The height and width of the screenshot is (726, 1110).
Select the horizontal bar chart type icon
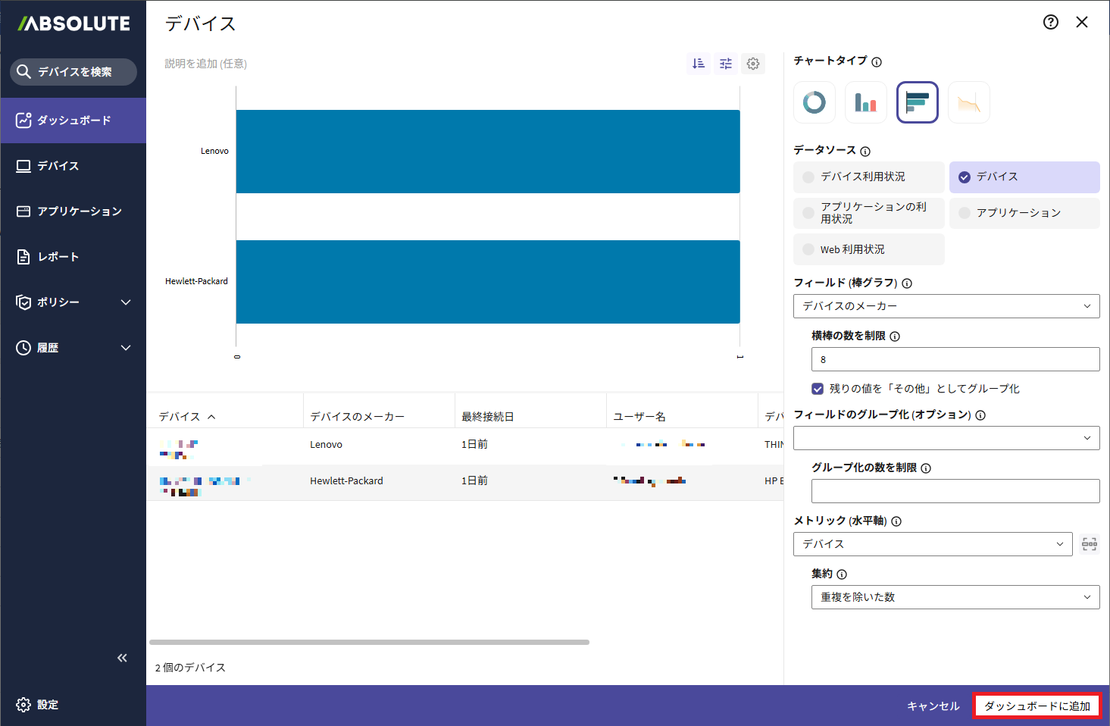[x=917, y=102]
